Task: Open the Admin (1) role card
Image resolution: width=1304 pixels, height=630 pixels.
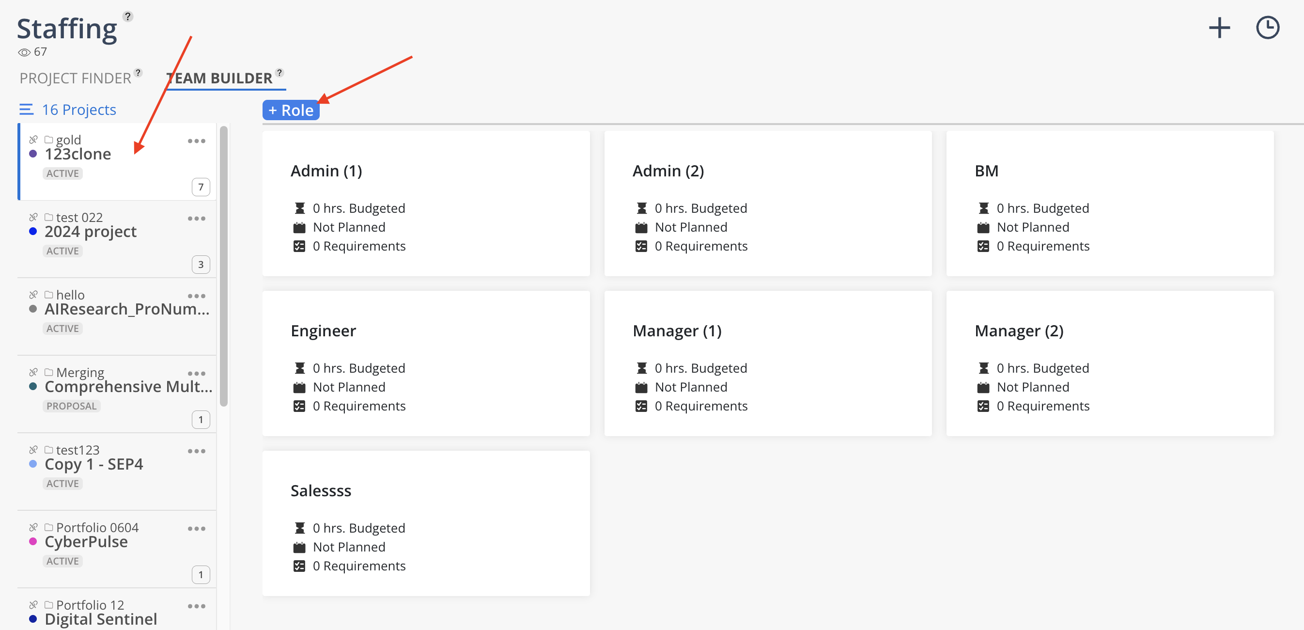Action: (x=426, y=204)
